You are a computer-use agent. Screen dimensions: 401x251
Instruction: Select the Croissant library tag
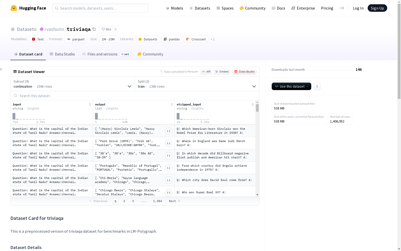tap(196, 39)
